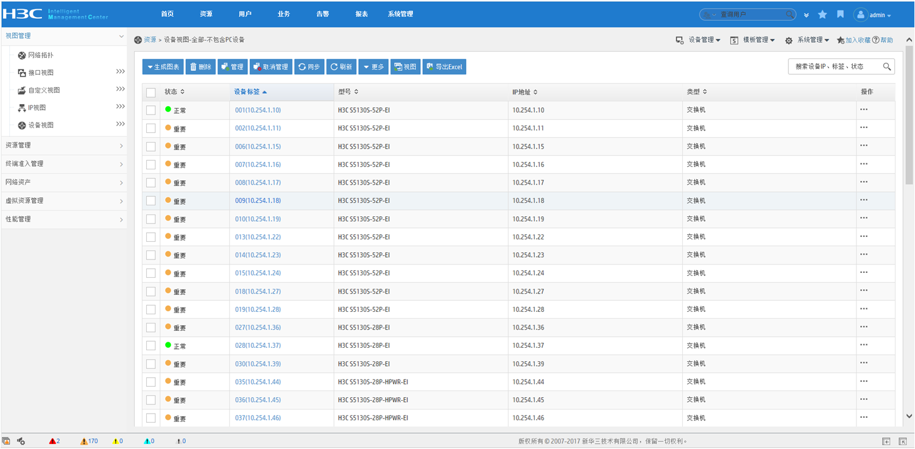
Task: Click the orange major alarm icon showing 170
Action: [84, 441]
